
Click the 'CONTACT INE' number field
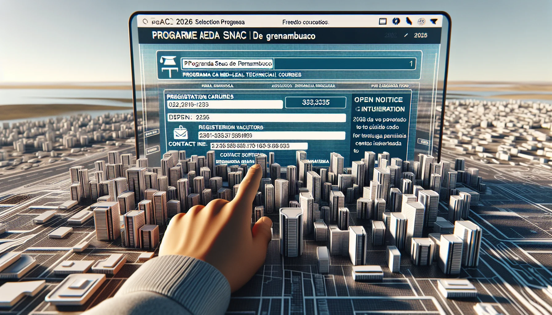(x=259, y=146)
